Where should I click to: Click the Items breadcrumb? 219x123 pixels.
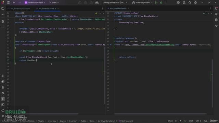(x=92, y=121)
